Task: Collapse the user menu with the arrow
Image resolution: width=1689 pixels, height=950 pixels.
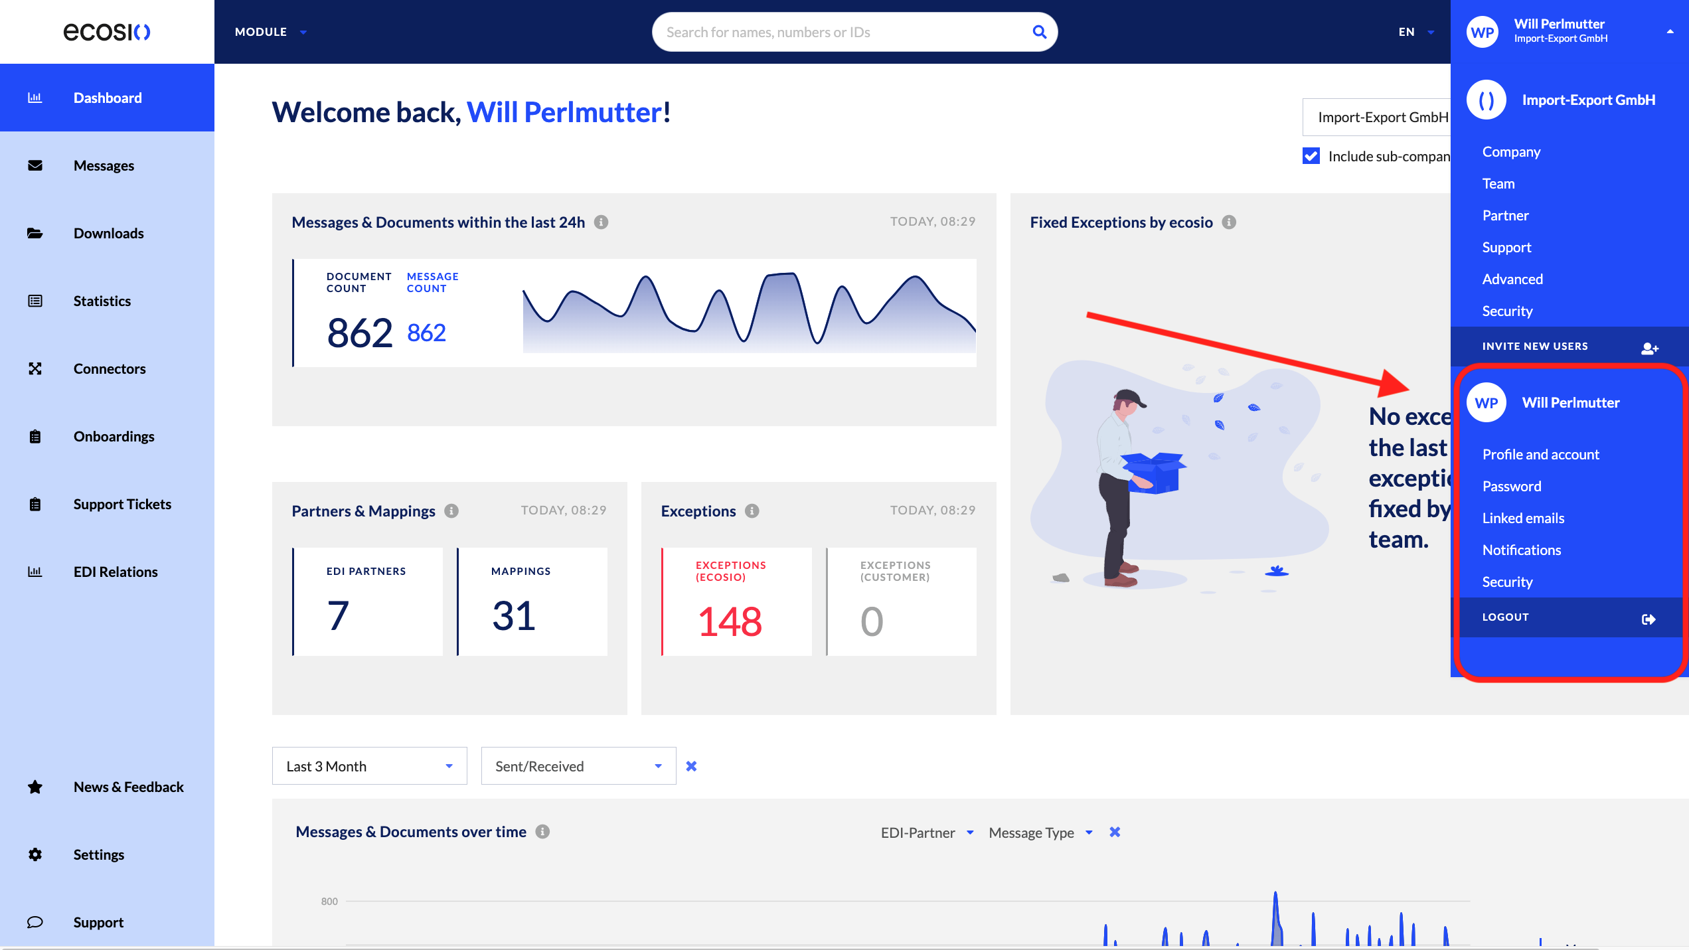Action: pyautogui.click(x=1670, y=31)
